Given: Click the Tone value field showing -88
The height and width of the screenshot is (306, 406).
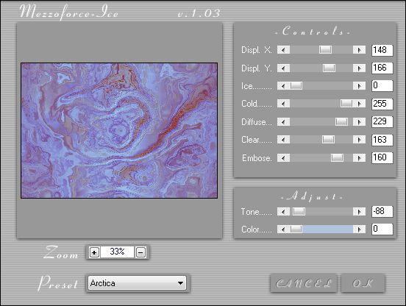Looking at the screenshot, I should 382,211.
